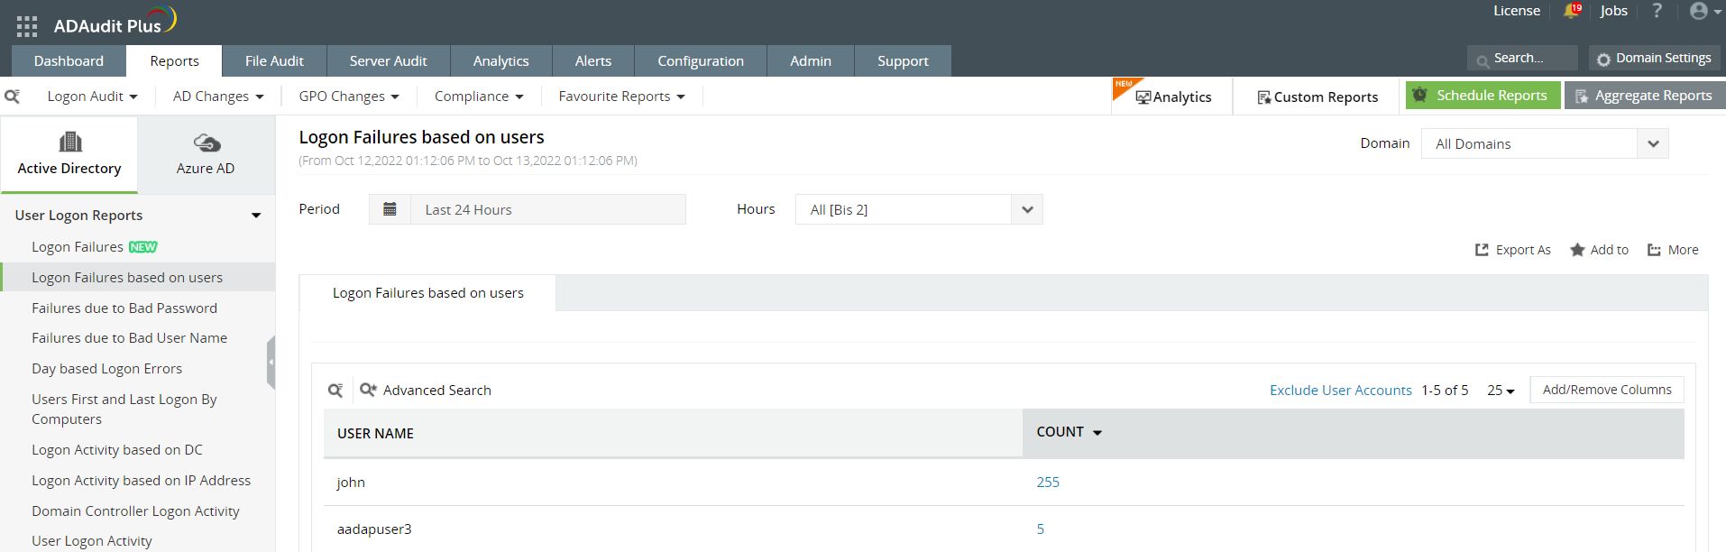This screenshot has height=552, width=1726.
Task: Expand the Domain dropdown
Action: point(1652,143)
